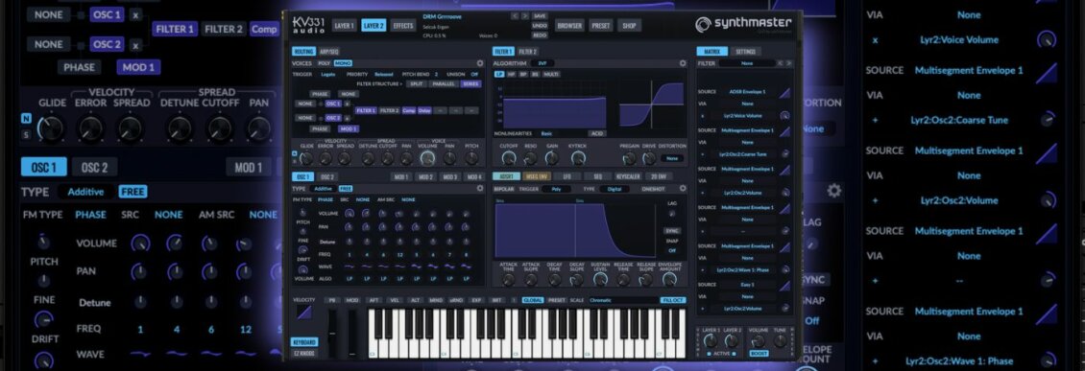This screenshot has width=1085, height=371.
Task: Click ADSR Envelope 1 source curve icon
Action: tap(784, 92)
